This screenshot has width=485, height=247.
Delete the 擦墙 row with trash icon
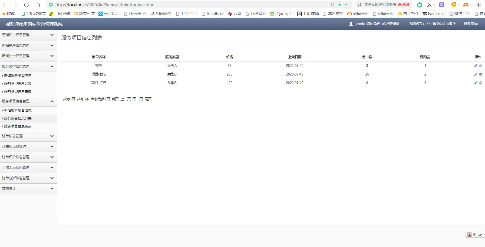click(481, 66)
